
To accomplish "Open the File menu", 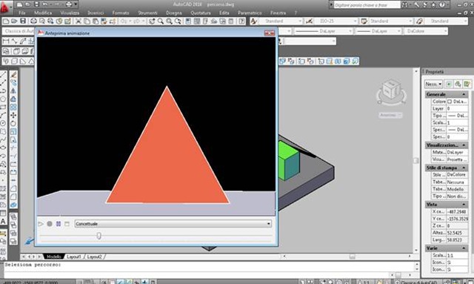I will [x=22, y=13].
